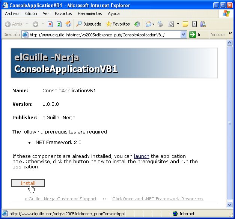Click the scrollbar down arrow
Image resolution: width=235 pixels, height=219 pixels.
(229, 205)
